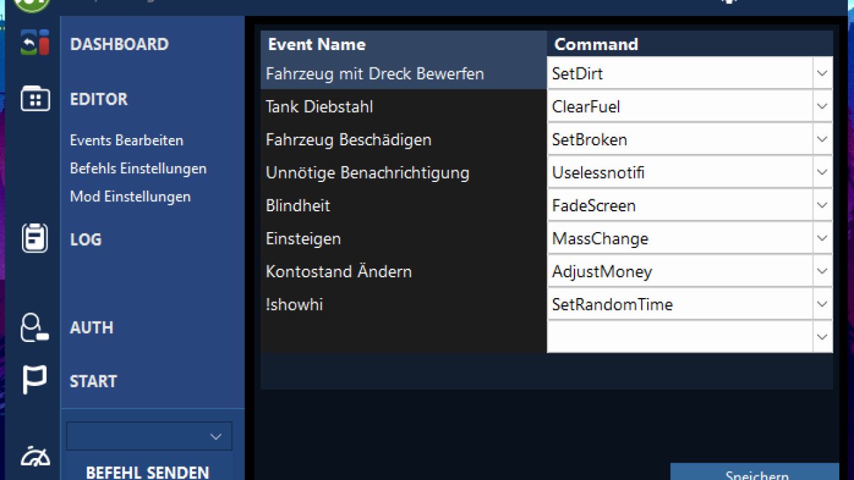Open the FadeScreen command dropdown arrow

[x=822, y=205]
